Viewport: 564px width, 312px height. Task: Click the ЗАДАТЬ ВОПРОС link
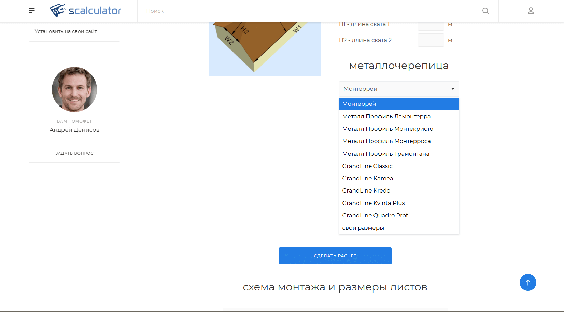pyautogui.click(x=74, y=153)
